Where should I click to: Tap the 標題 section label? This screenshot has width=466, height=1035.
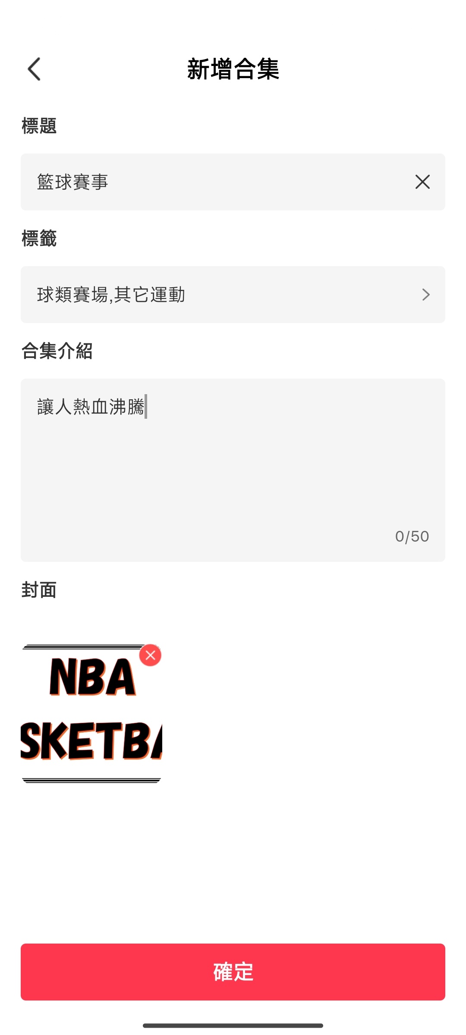[x=39, y=126]
